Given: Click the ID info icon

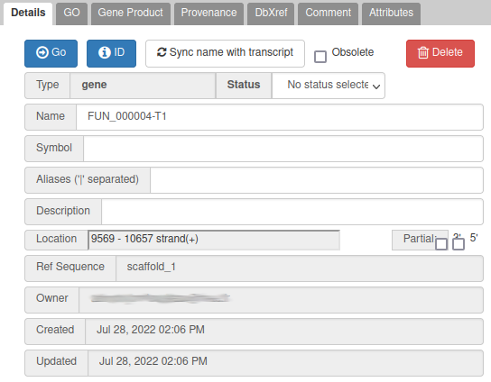Looking at the screenshot, I should 105,52.
